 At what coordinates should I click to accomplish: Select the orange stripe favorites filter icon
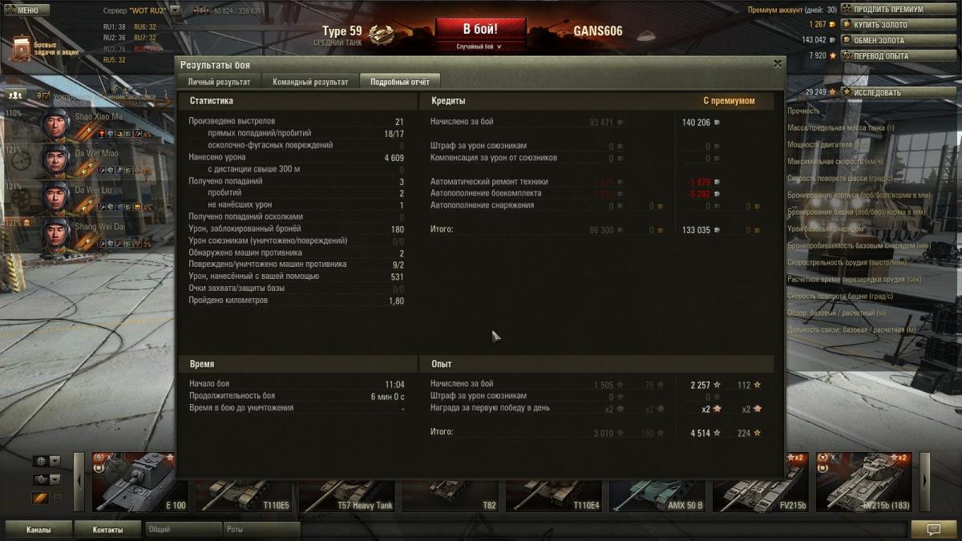(x=40, y=498)
